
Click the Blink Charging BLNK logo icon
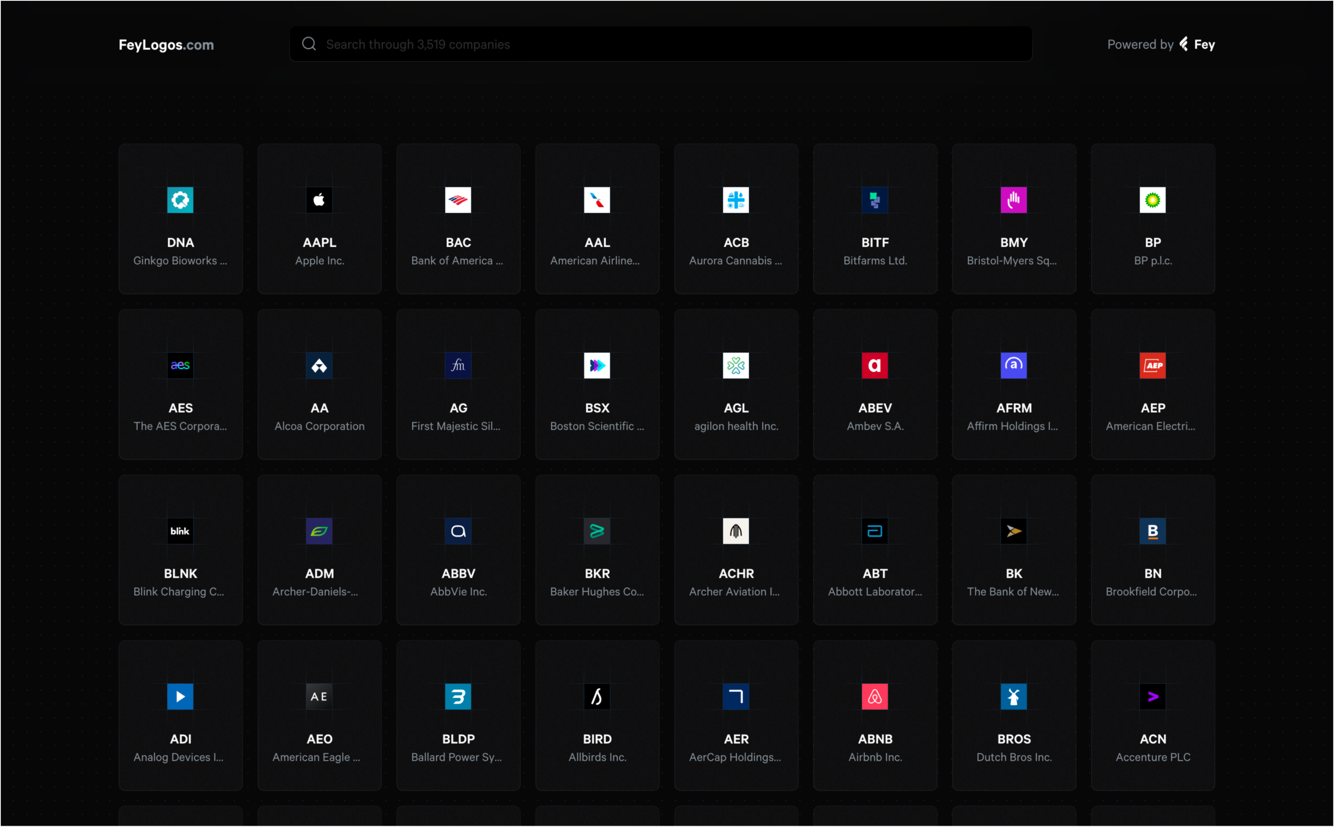tap(180, 531)
